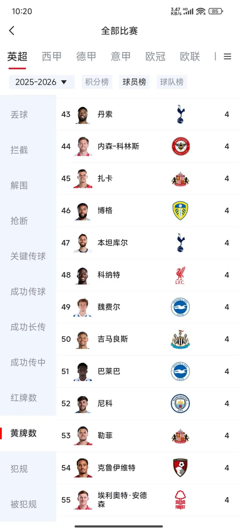Tap Brentford crest beside 内森-科林斯
239x531 pixels.
click(180, 146)
